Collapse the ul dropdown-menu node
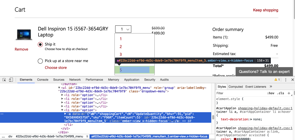295x140 pixels. pos(59,88)
